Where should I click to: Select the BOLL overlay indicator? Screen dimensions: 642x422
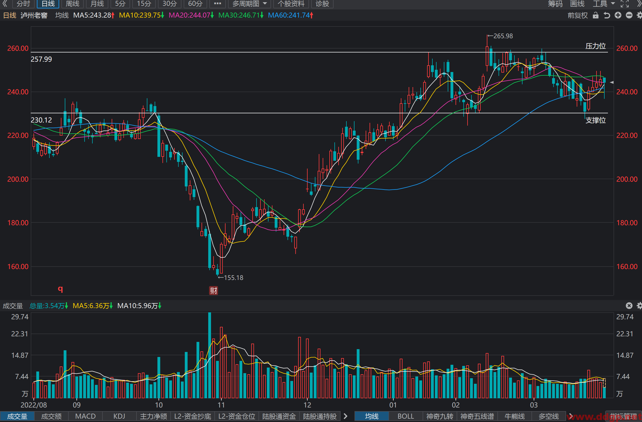[406, 416]
